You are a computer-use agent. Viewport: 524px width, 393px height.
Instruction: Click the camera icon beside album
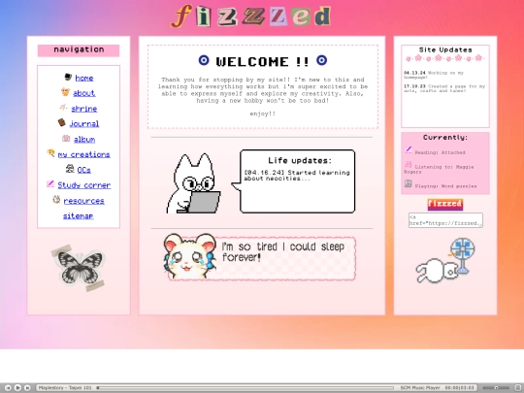[x=66, y=139]
